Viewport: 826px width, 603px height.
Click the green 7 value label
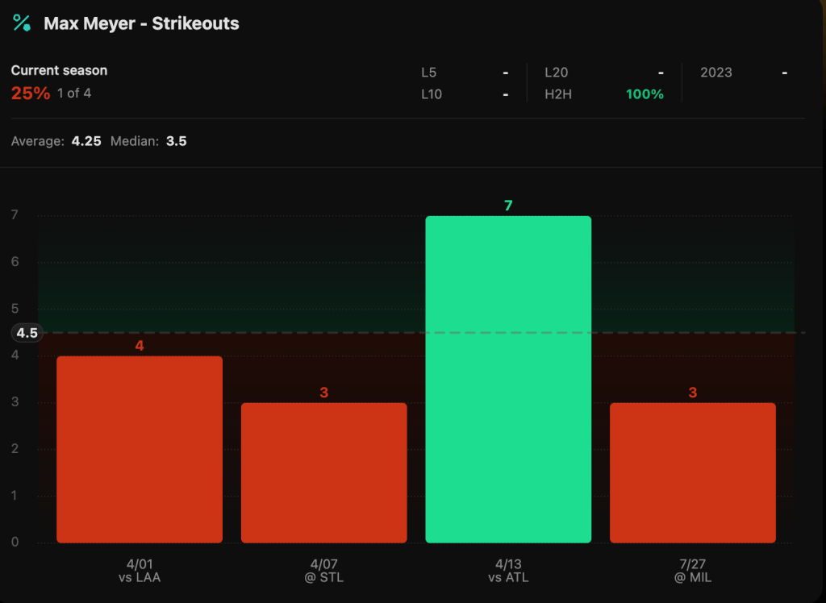(x=508, y=206)
